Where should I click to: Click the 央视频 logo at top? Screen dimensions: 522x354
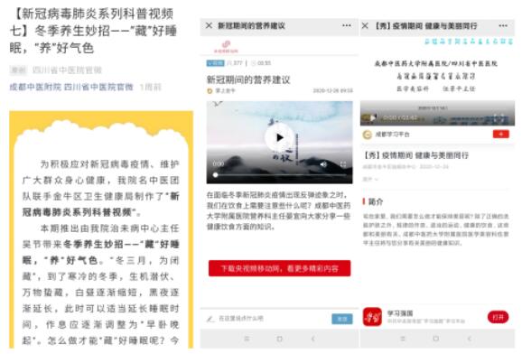[x=226, y=46]
